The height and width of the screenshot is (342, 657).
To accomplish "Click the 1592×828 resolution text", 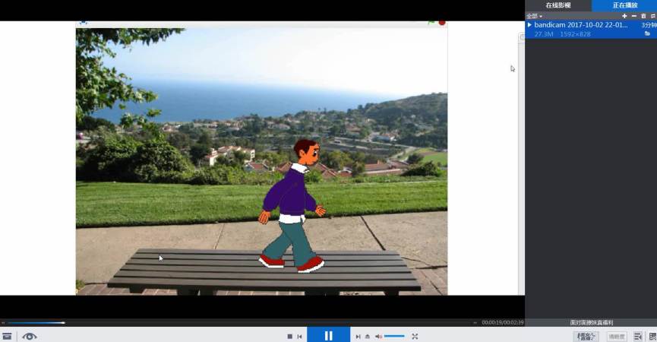I will click(x=575, y=34).
